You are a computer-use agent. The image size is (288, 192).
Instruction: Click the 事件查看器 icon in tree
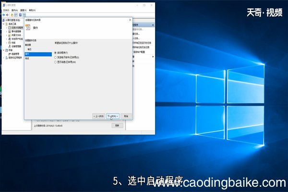(10, 31)
